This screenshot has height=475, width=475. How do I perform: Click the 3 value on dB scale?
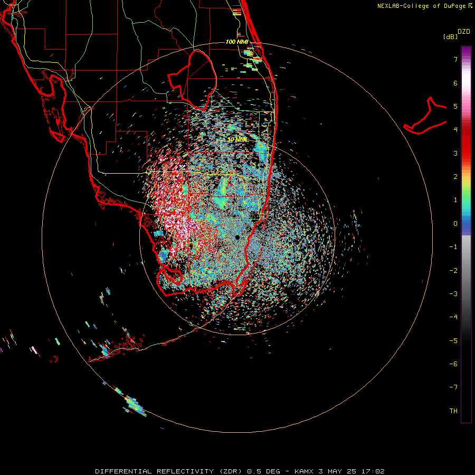coord(455,153)
